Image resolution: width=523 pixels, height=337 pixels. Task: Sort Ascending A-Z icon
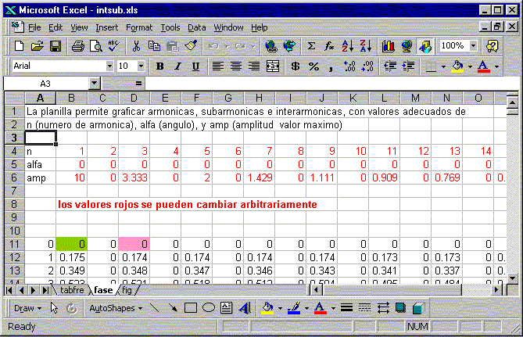[x=347, y=46]
